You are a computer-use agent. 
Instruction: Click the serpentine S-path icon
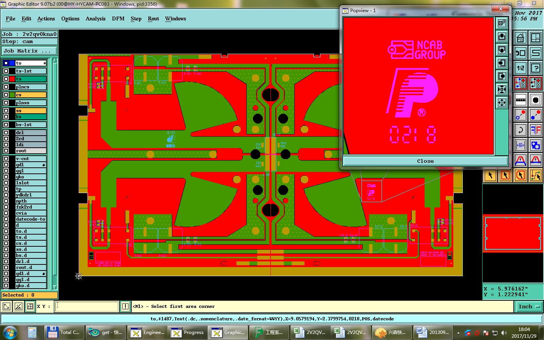[x=536, y=53]
